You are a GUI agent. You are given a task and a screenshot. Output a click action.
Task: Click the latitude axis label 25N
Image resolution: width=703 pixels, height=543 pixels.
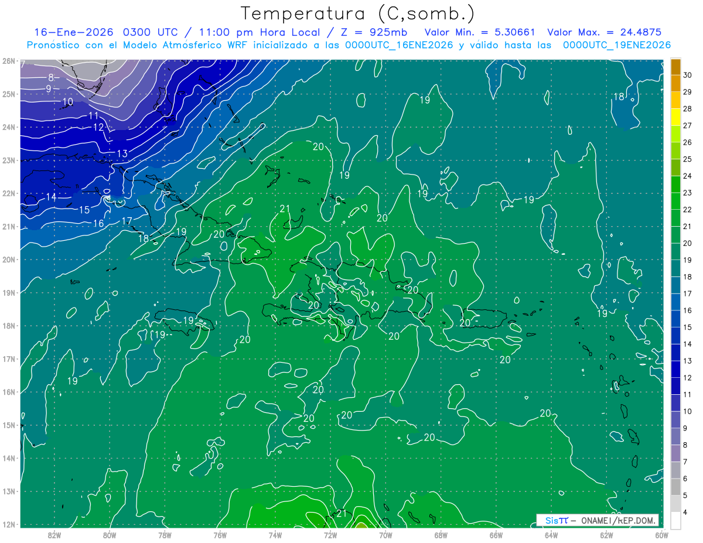click(x=8, y=94)
